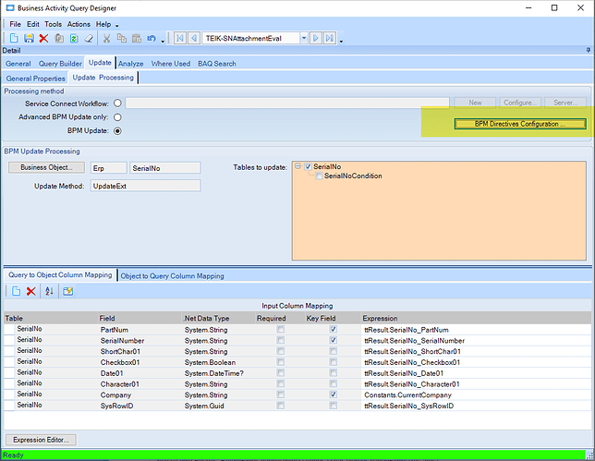The image size is (595, 461).
Task: Select the BPM Update radio button
Action: point(117,131)
